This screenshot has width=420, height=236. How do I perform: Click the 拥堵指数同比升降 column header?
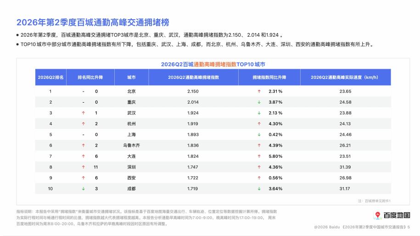[269, 77]
